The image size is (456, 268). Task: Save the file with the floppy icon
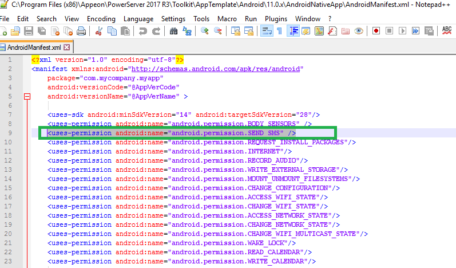pos(29,31)
